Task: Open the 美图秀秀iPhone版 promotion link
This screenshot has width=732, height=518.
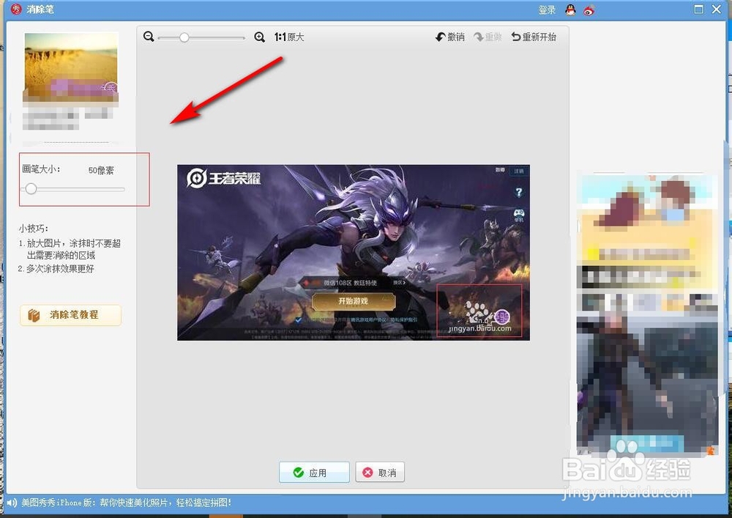Action: (126, 503)
